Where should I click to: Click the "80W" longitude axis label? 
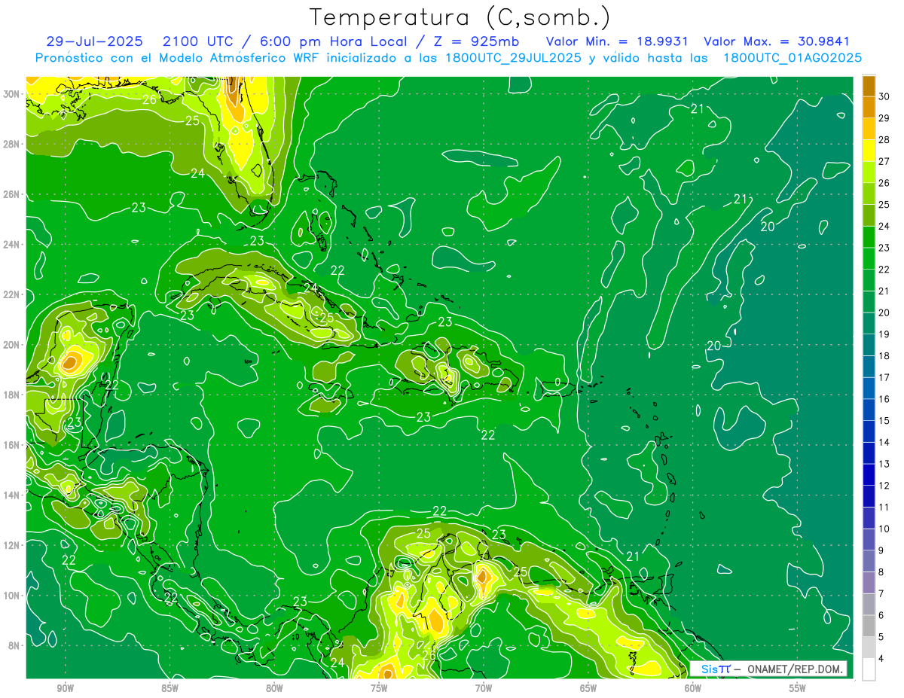pyautogui.click(x=274, y=688)
